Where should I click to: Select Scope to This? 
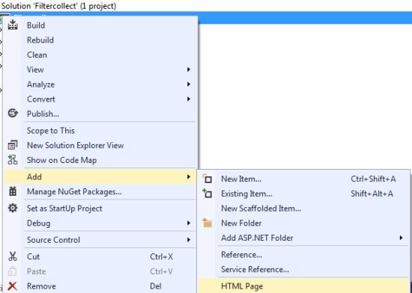tap(100, 130)
